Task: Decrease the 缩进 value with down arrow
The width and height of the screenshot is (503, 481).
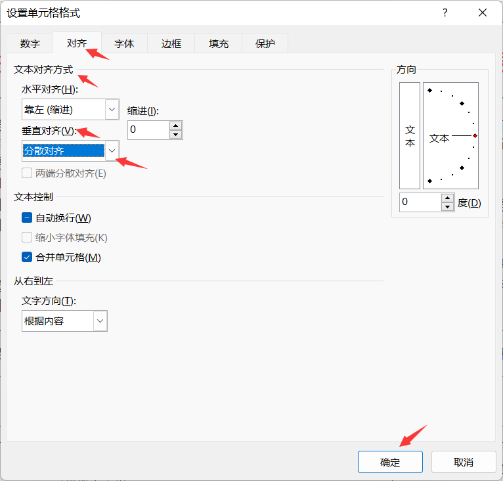Action: (176, 135)
